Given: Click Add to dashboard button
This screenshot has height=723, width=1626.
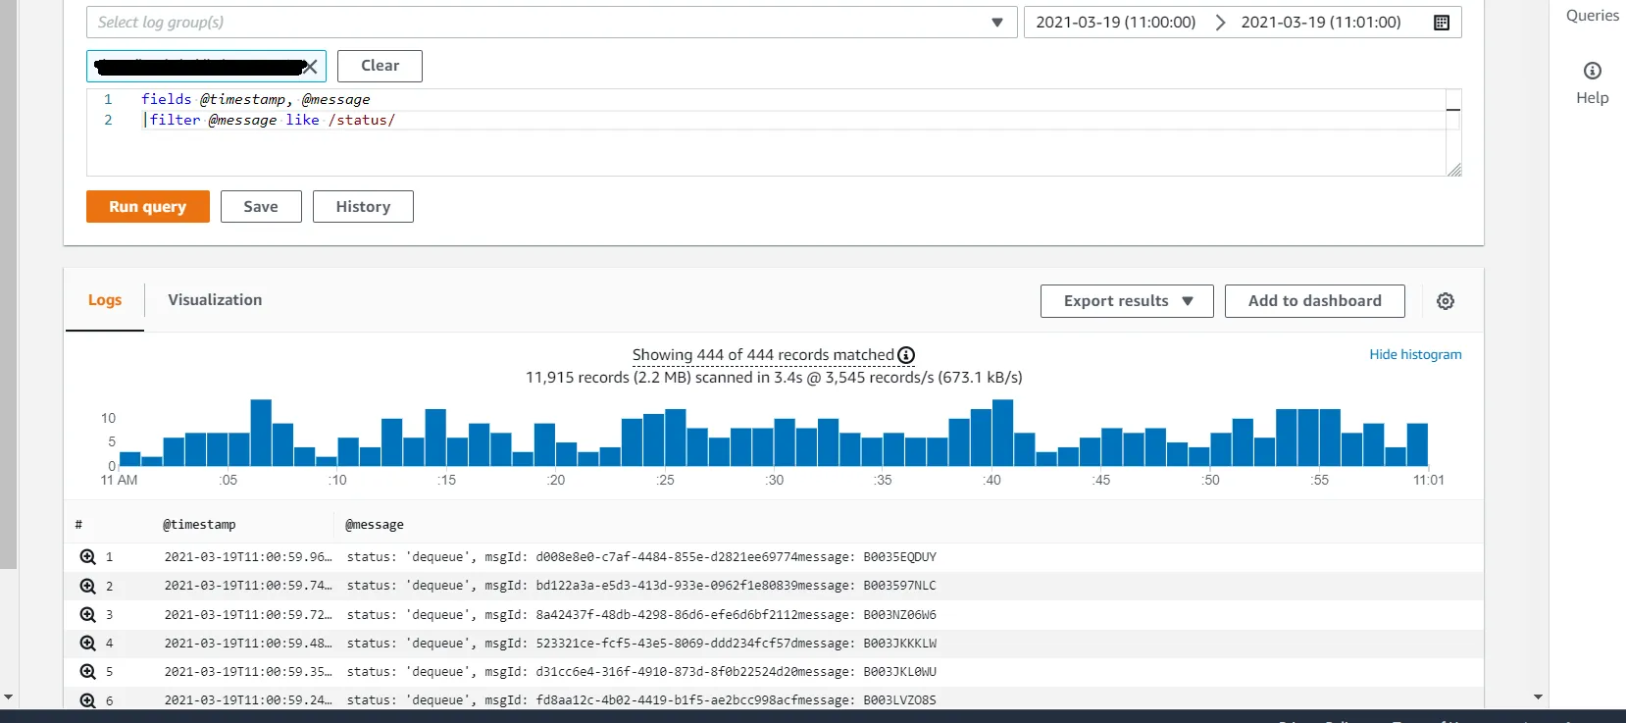Looking at the screenshot, I should click(x=1314, y=301).
